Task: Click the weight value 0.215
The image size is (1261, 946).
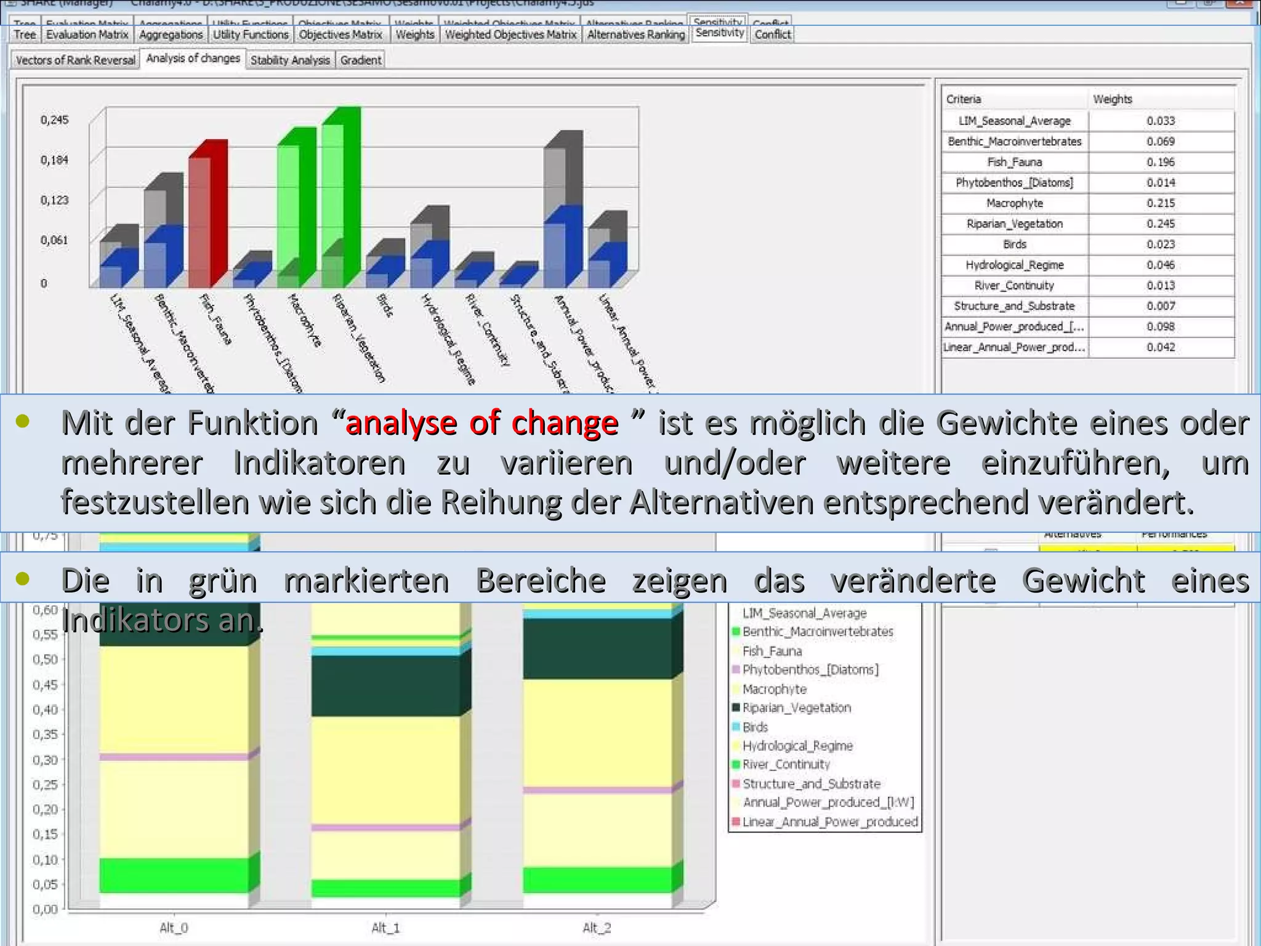Action: (1161, 203)
